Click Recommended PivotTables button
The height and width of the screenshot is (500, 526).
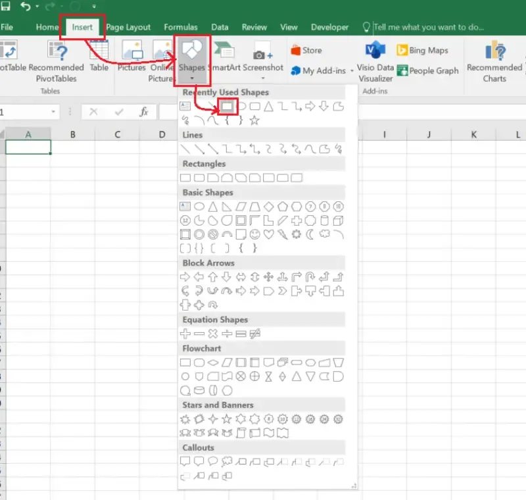57,61
